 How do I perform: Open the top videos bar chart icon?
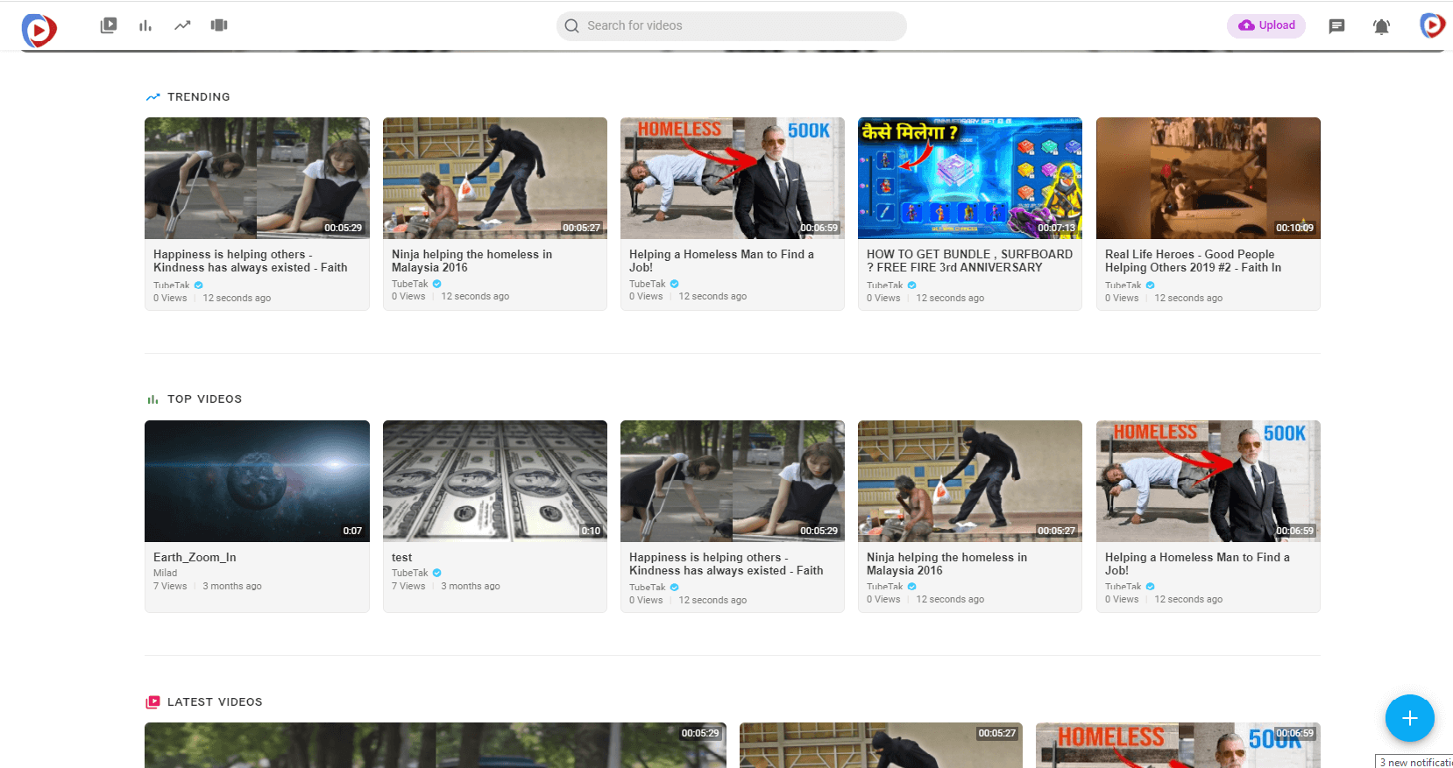(145, 25)
